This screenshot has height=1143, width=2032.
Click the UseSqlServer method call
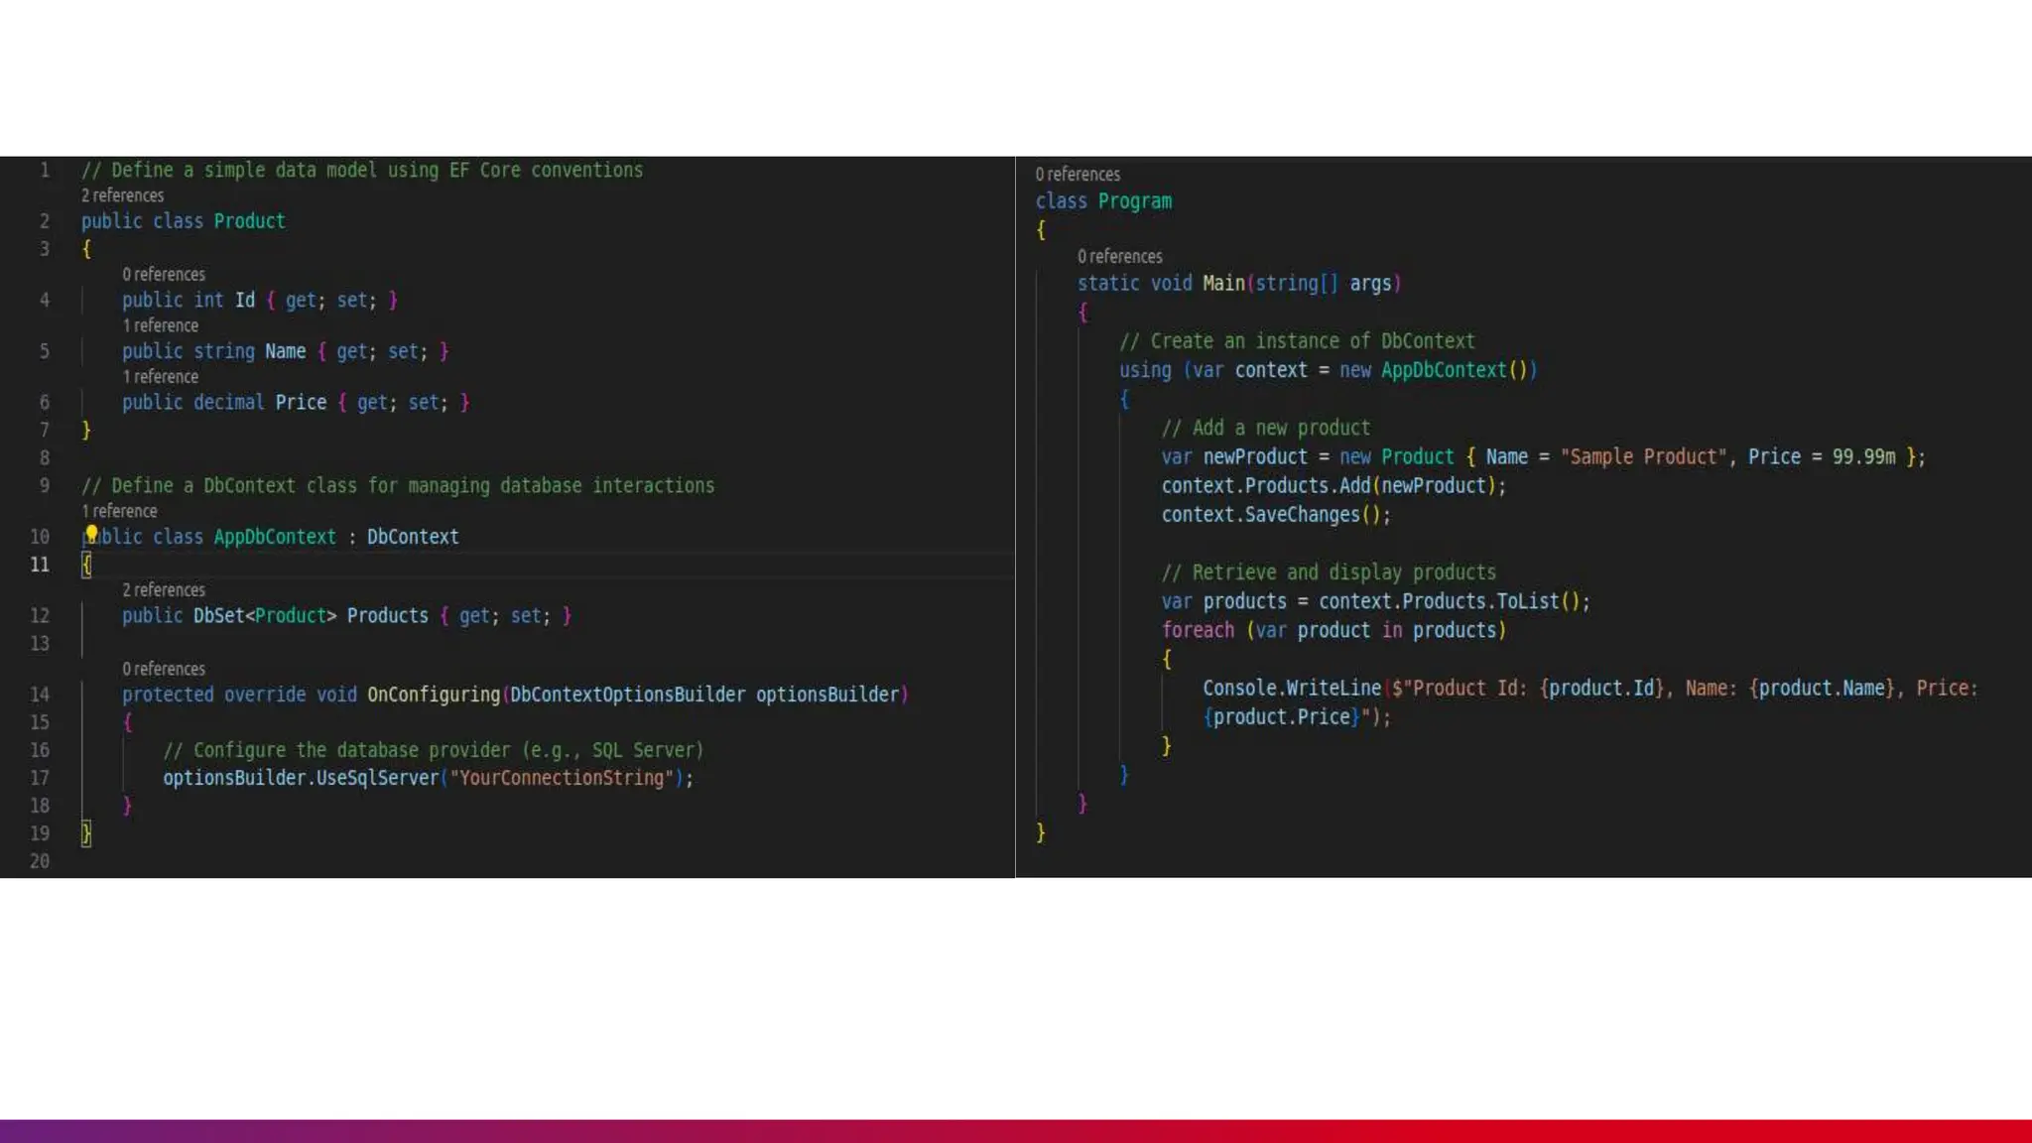click(x=377, y=778)
